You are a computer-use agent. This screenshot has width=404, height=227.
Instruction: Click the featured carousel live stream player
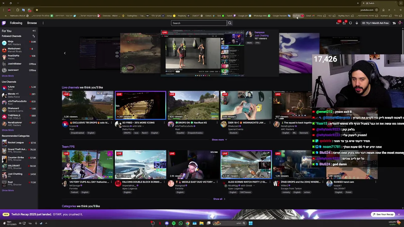[x=202, y=53]
